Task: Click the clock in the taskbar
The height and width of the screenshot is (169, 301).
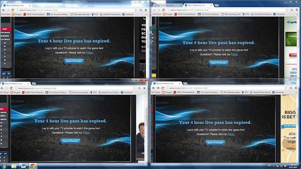Action: tap(293, 166)
